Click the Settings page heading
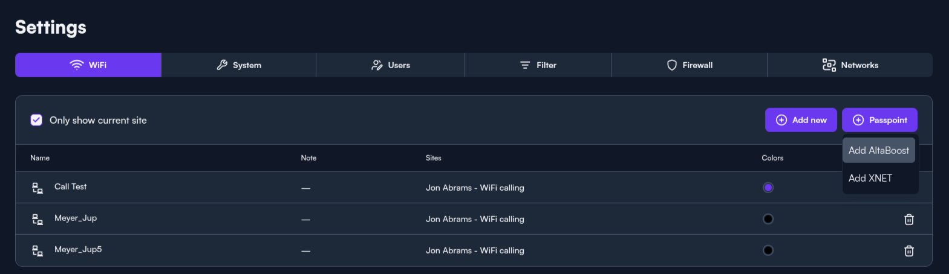Screen dimensions: 949x274 coord(51,27)
